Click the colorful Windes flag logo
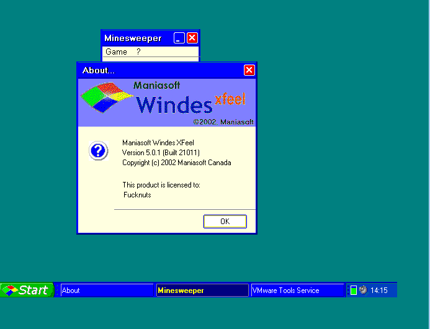The height and width of the screenshot is (329, 430). pos(107,97)
